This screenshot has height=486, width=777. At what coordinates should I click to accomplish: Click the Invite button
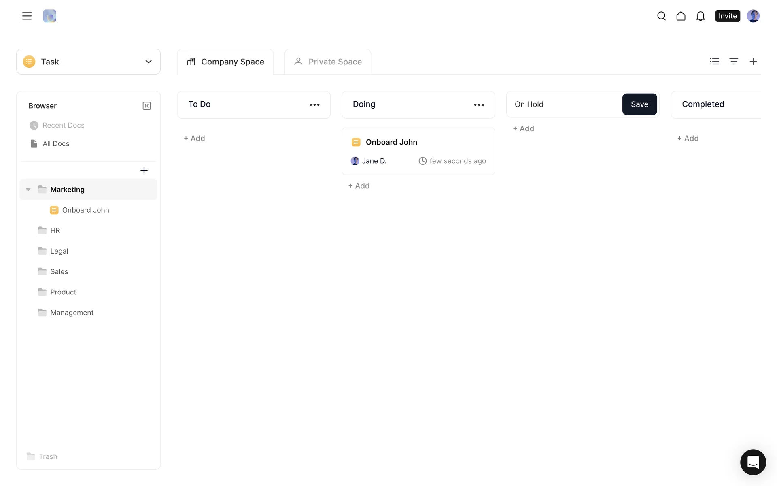click(727, 16)
